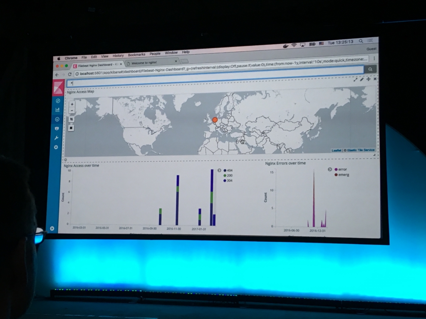Click the map panel collapse circle icon

pos(65,160)
